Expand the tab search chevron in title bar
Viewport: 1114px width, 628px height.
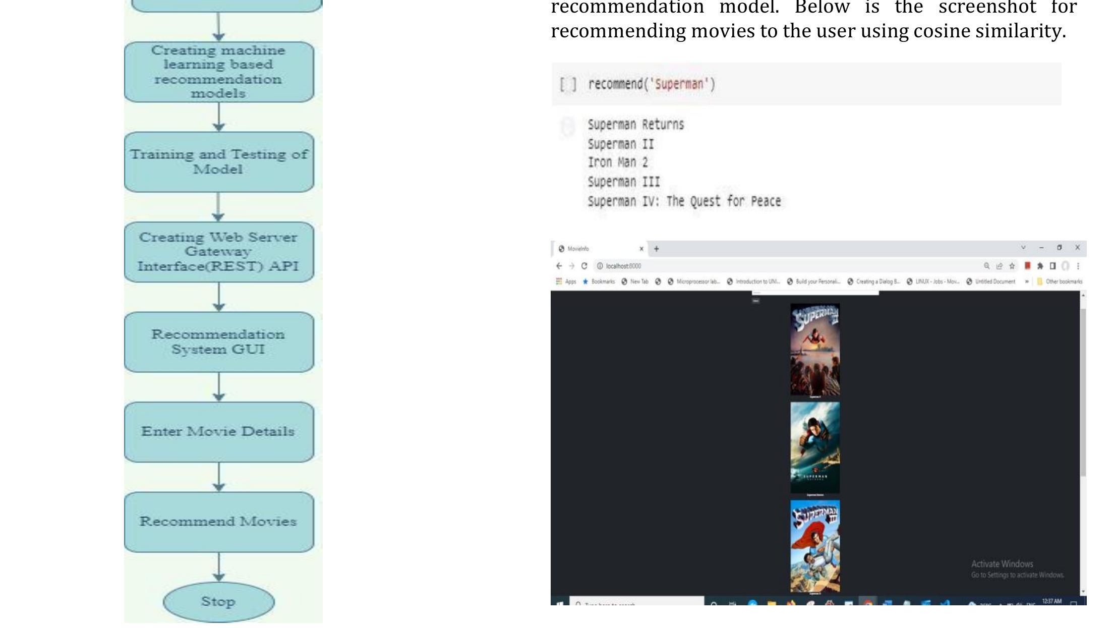coord(1023,247)
